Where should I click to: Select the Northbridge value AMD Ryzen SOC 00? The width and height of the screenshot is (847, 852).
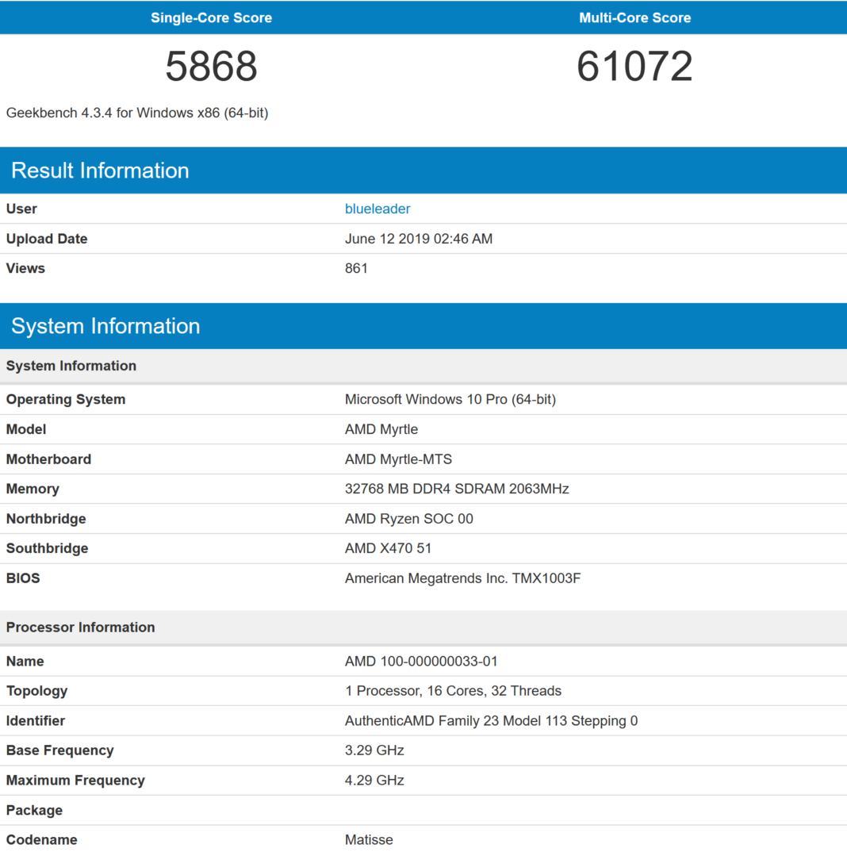pyautogui.click(x=408, y=518)
